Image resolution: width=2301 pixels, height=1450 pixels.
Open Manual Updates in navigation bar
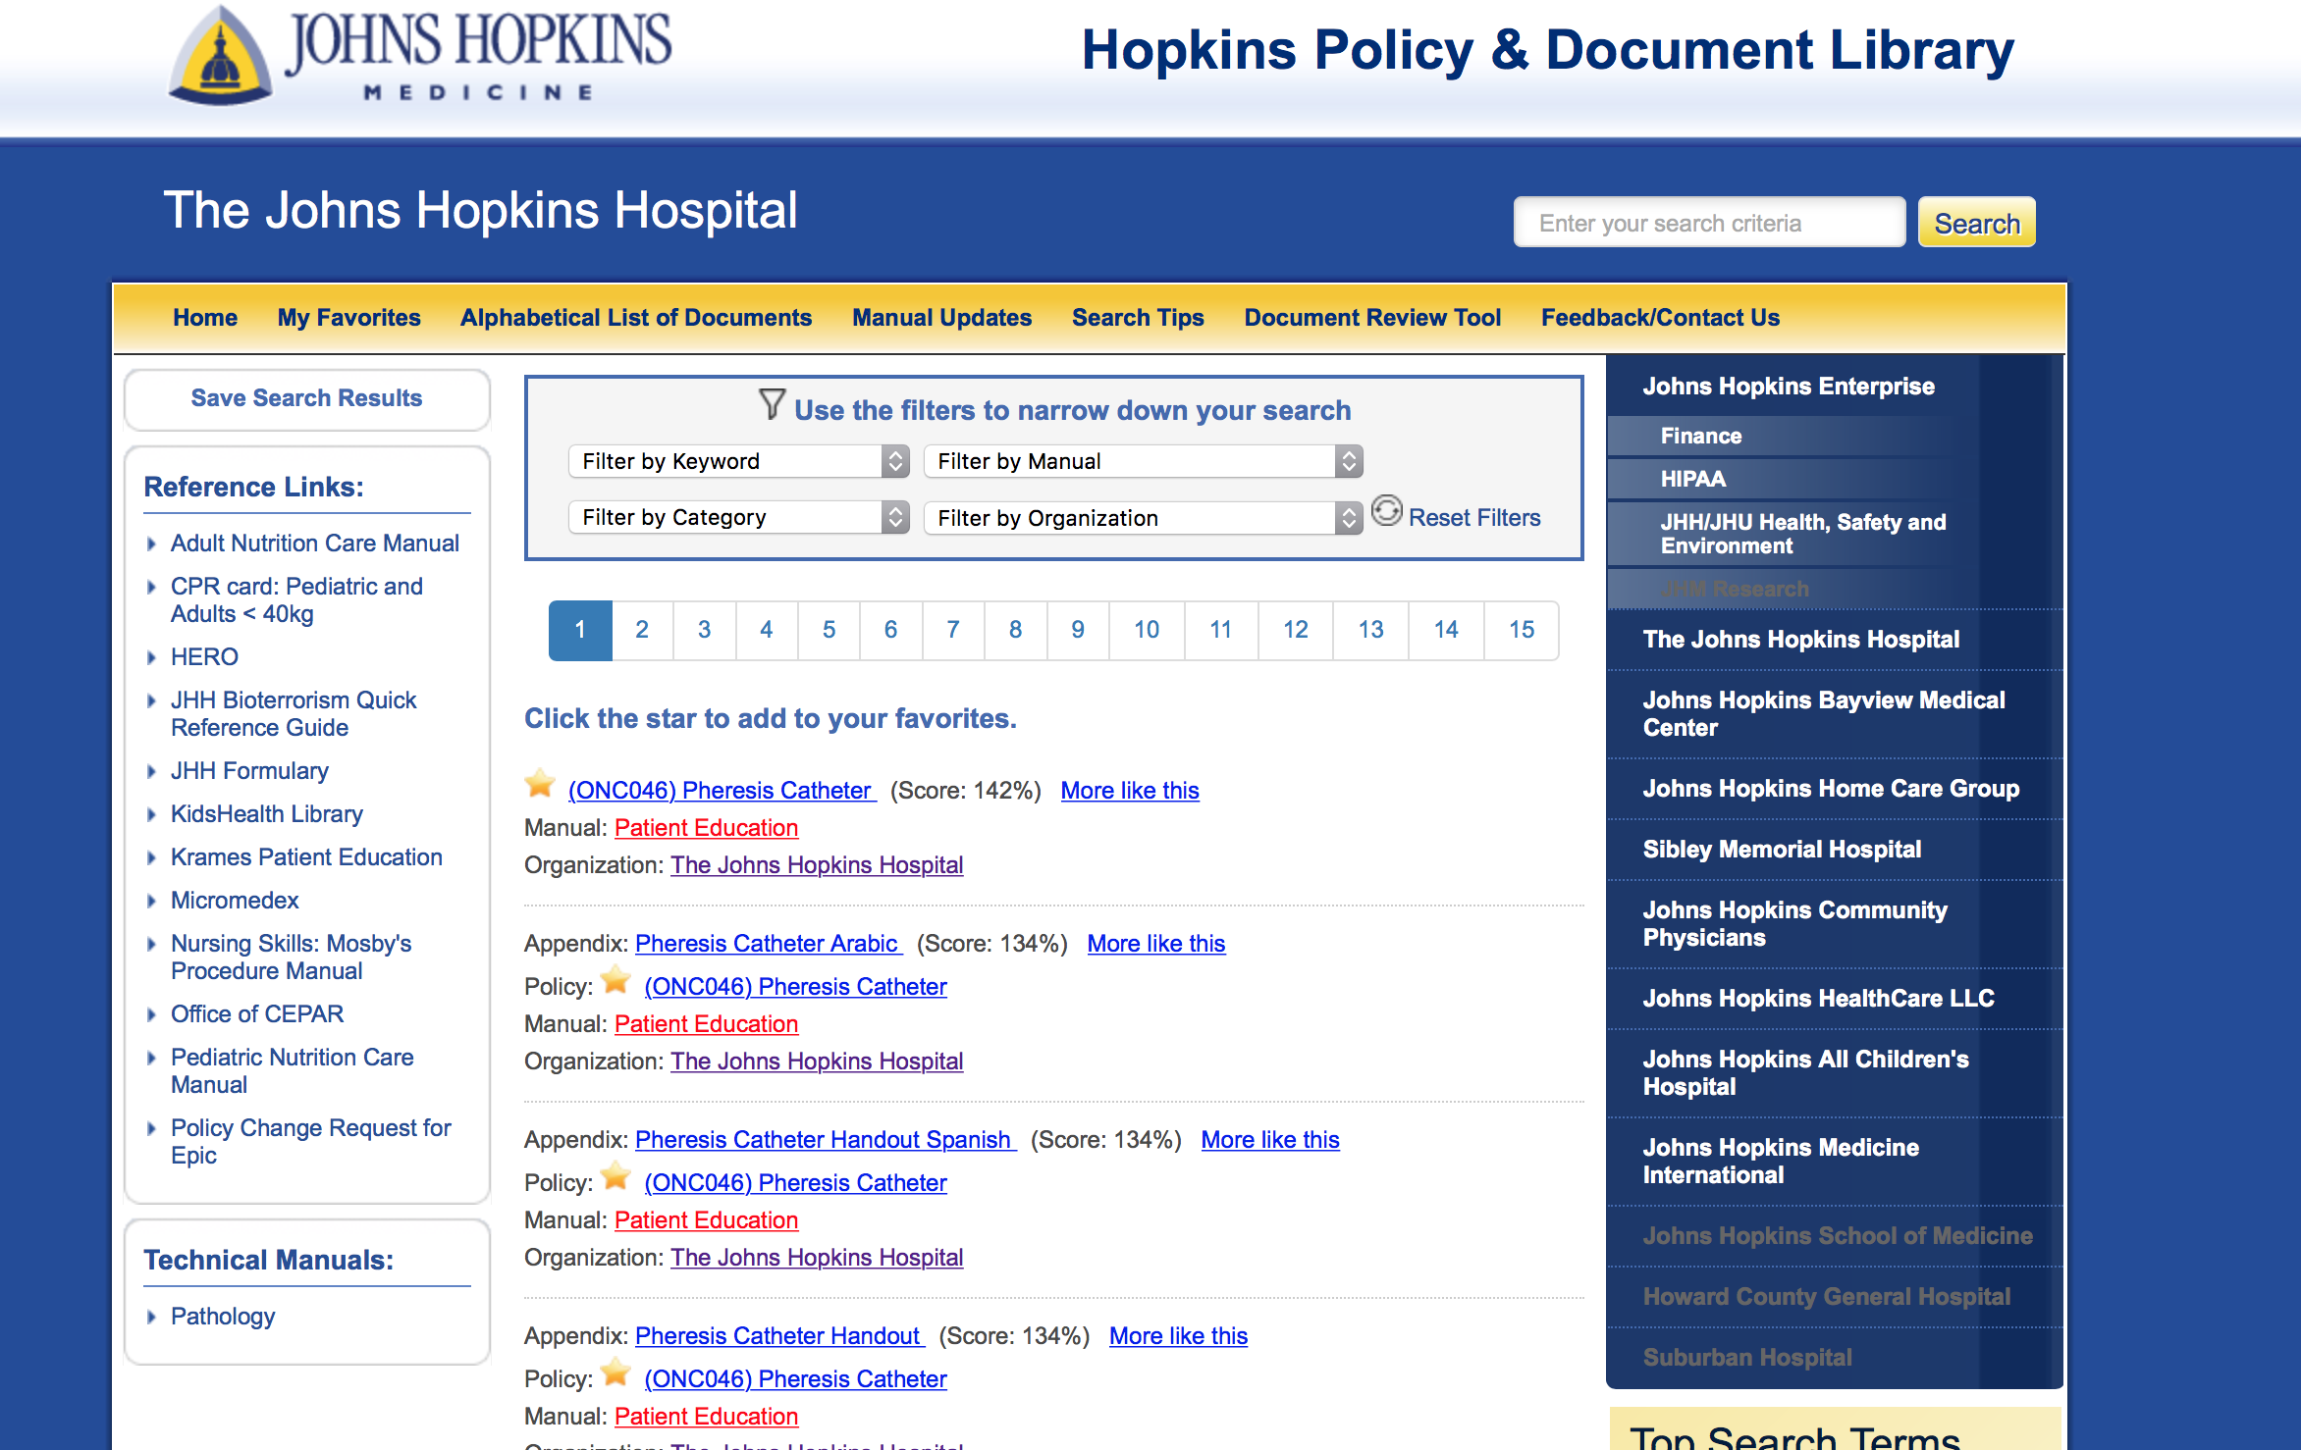click(x=941, y=318)
